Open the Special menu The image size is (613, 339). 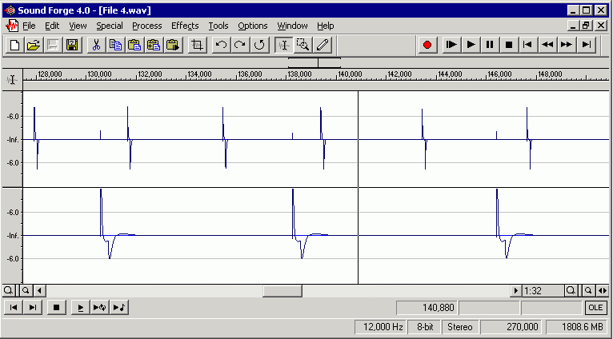pos(110,26)
